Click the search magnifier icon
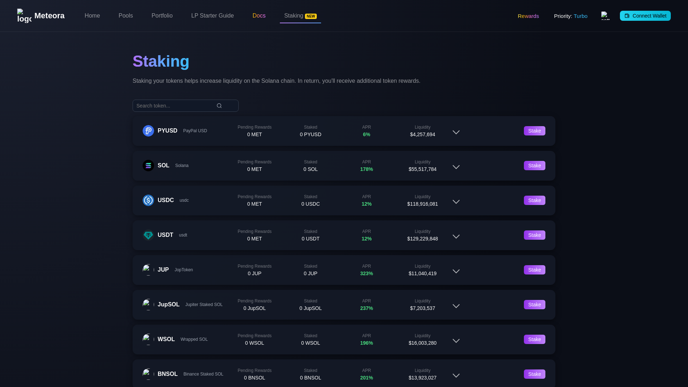Screen dimensions: 688x387 219,106
